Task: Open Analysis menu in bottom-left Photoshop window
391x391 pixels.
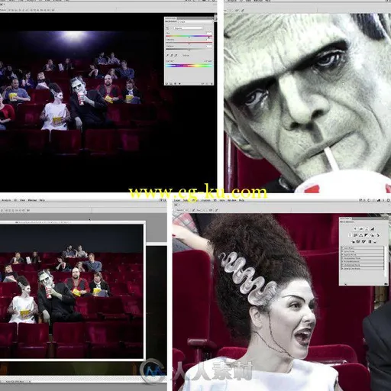Action: (5, 200)
